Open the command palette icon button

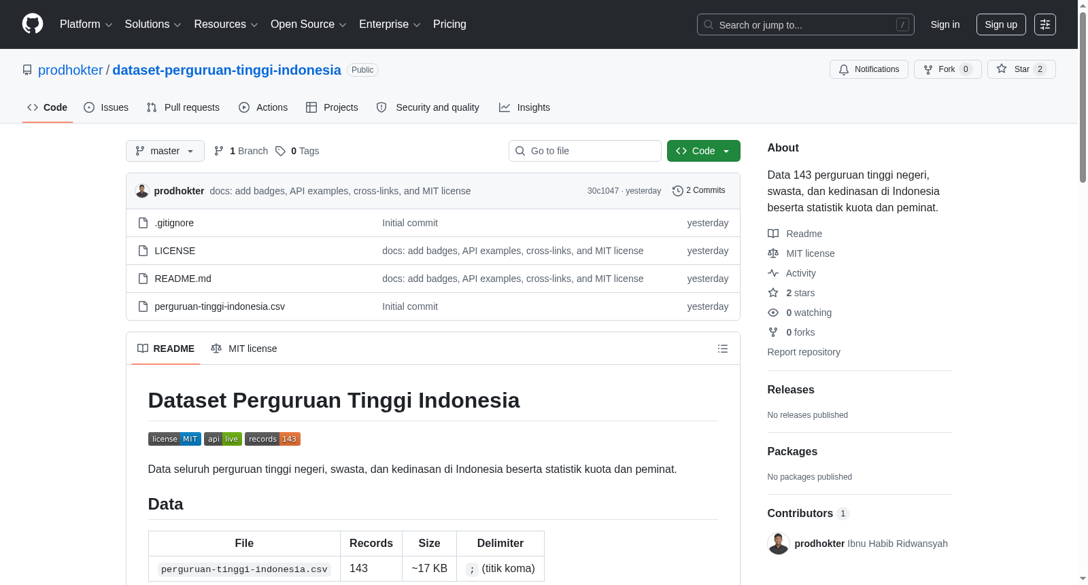(1045, 24)
